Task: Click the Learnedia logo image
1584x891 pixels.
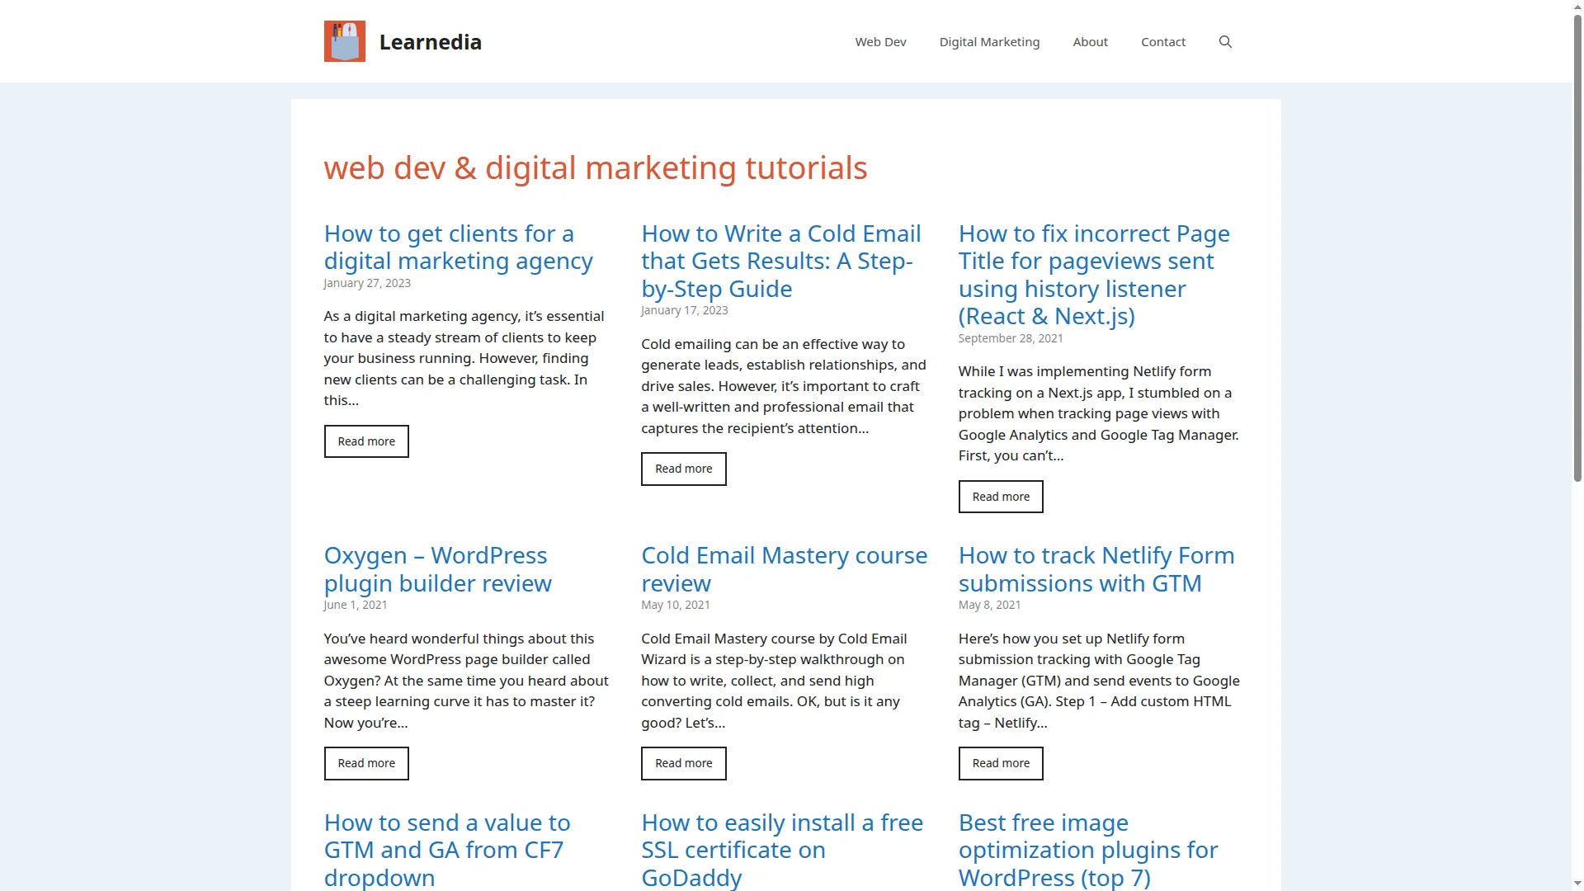Action: (x=344, y=41)
